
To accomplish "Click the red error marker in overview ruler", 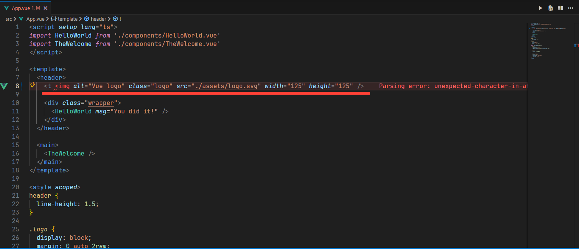I will [576, 46].
